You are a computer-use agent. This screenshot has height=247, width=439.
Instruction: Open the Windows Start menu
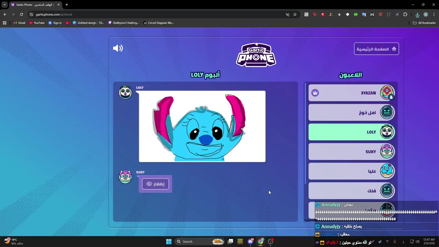tap(169, 242)
